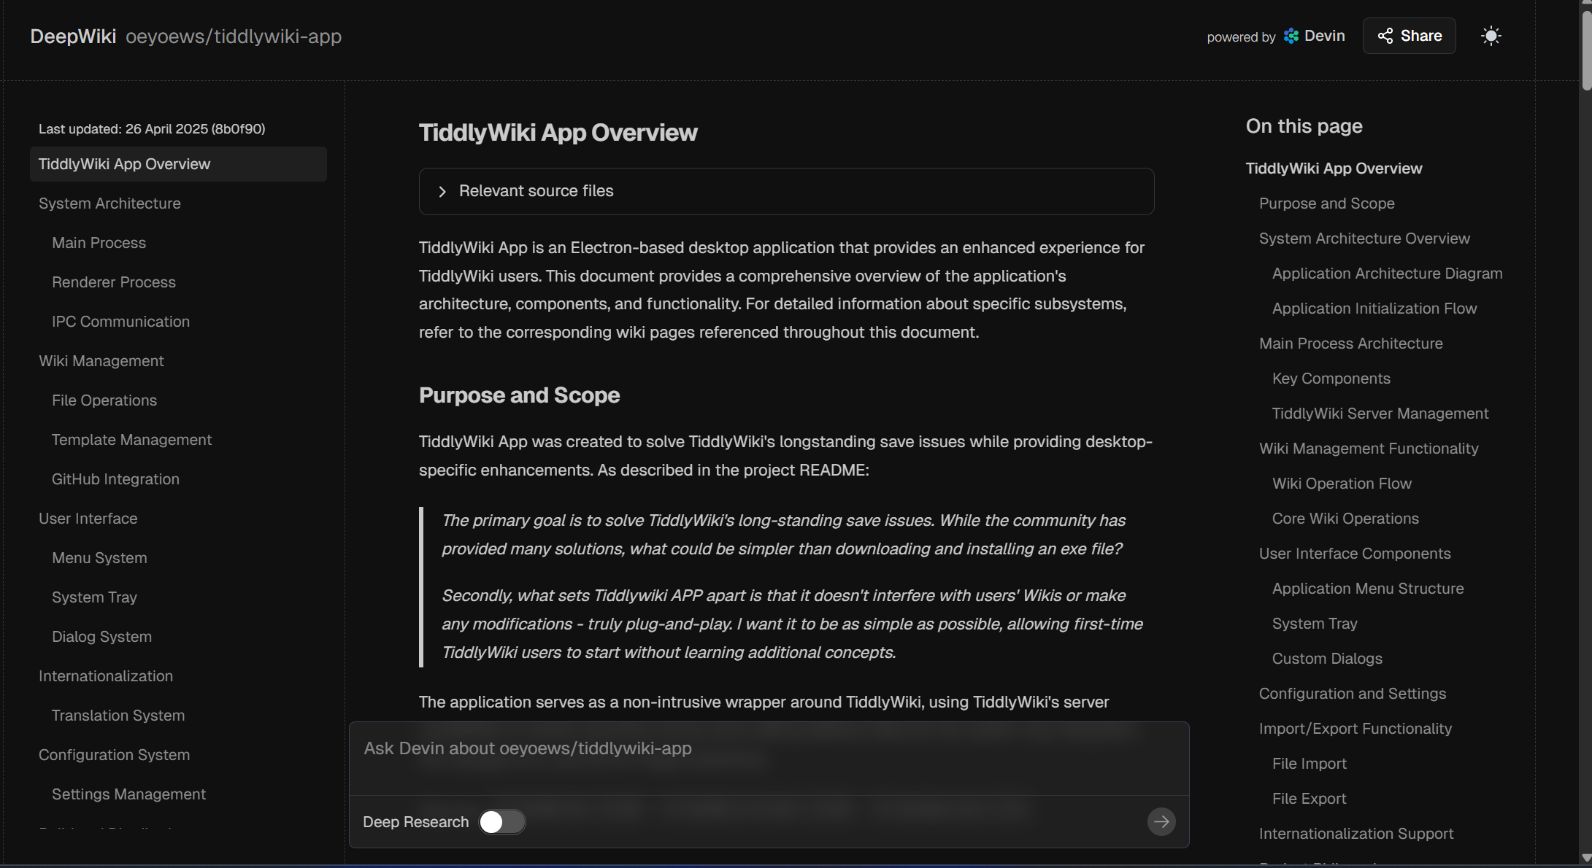Enable the Deep Research switch

point(502,822)
